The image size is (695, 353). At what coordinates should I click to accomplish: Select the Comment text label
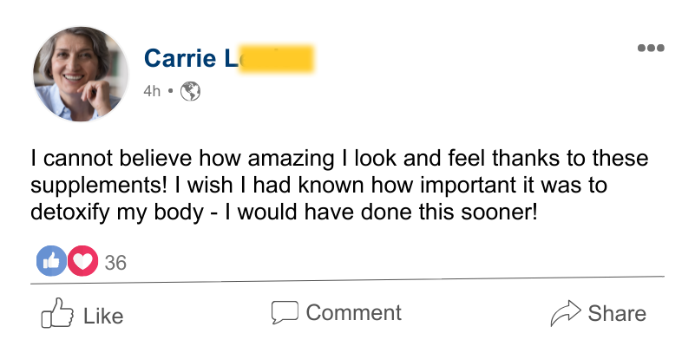coord(354,313)
